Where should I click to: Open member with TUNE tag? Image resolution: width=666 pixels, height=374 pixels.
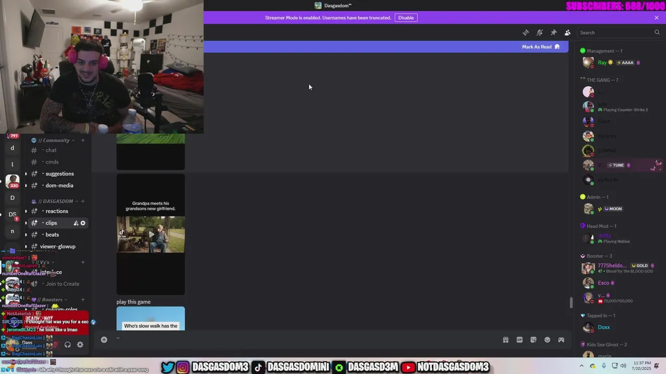point(622,165)
